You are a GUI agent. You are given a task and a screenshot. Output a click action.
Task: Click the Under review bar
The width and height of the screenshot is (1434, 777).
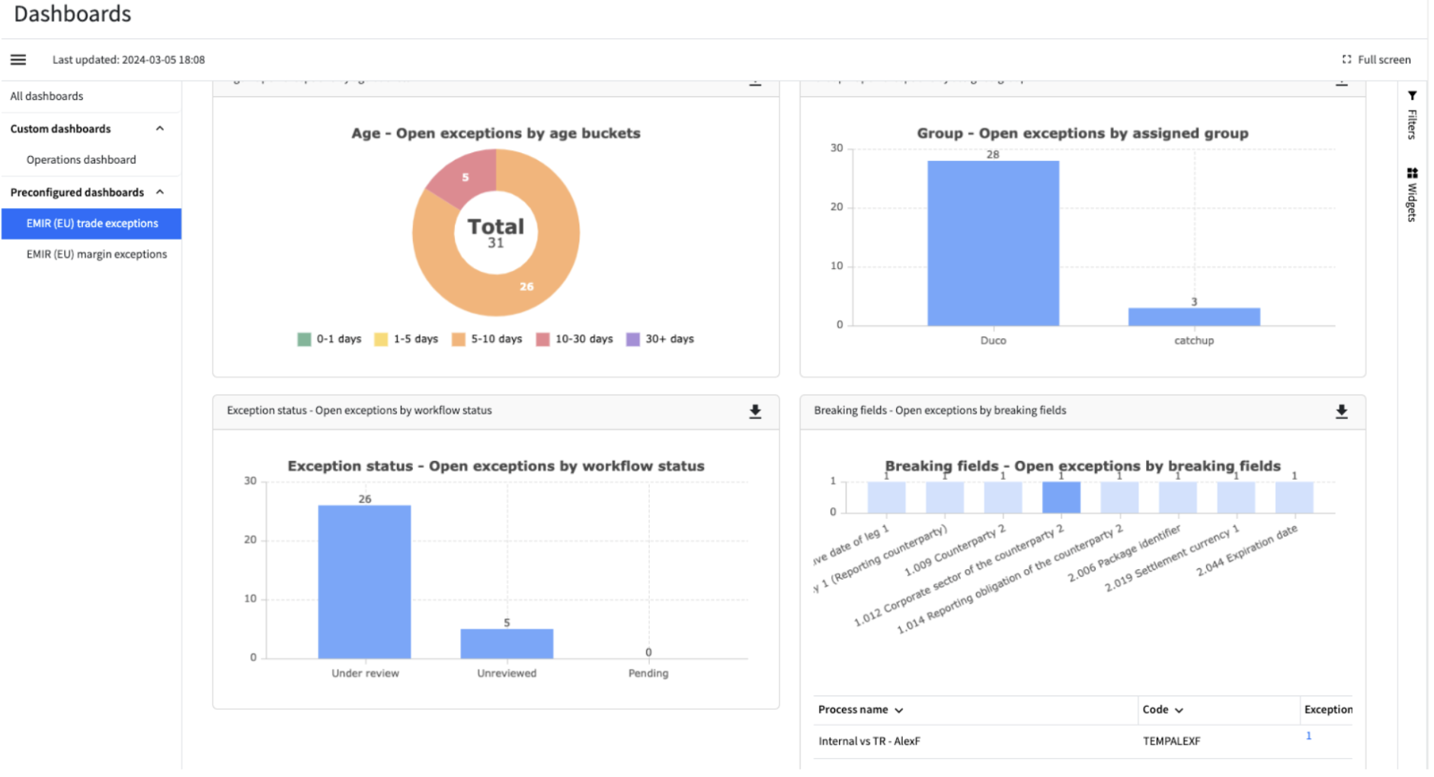[x=364, y=582]
